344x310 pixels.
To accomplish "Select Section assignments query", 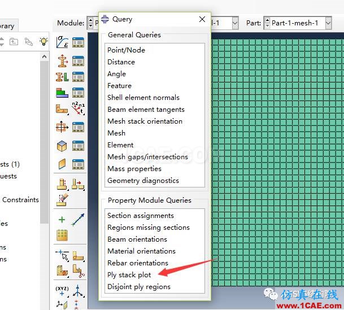I will click(141, 216).
